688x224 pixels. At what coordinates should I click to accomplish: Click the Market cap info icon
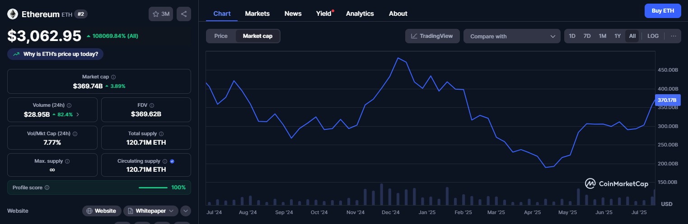click(113, 77)
